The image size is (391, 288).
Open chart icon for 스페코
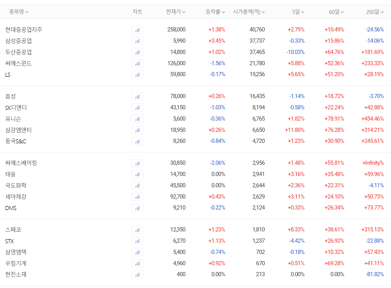(x=137, y=230)
